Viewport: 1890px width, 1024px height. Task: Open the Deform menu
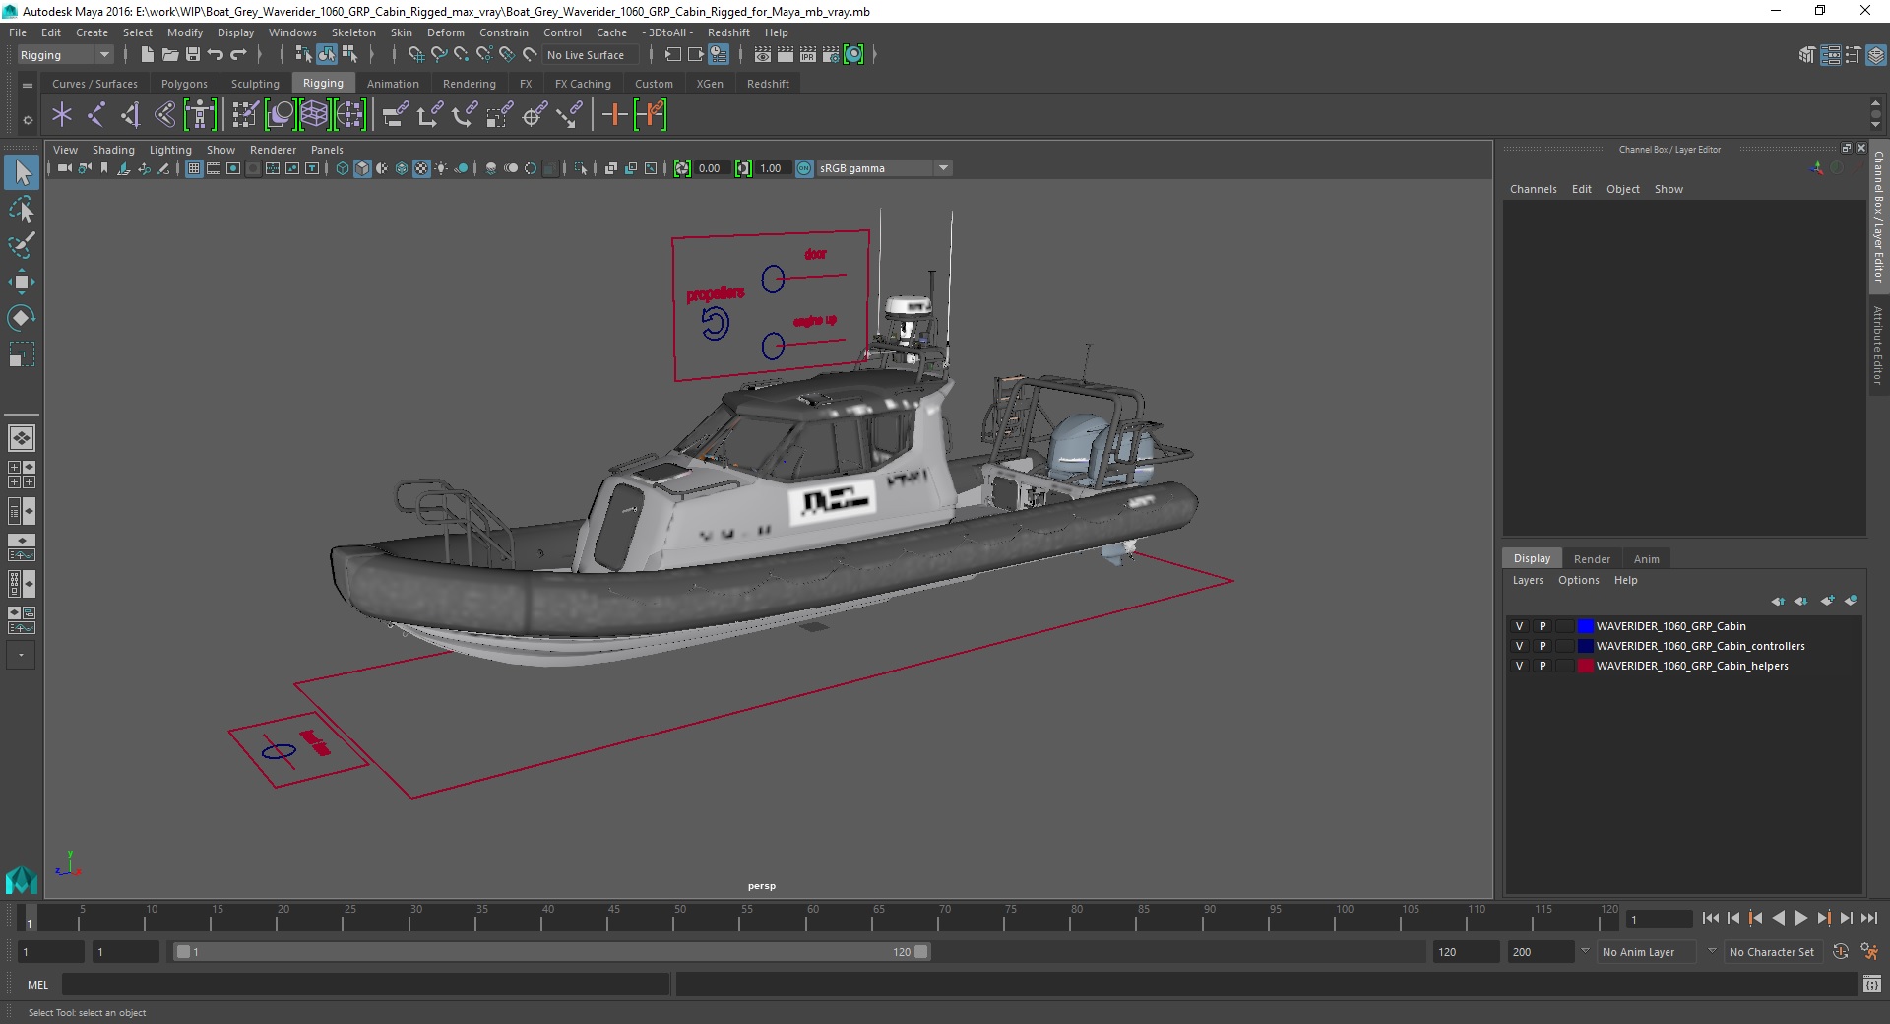pos(445,32)
